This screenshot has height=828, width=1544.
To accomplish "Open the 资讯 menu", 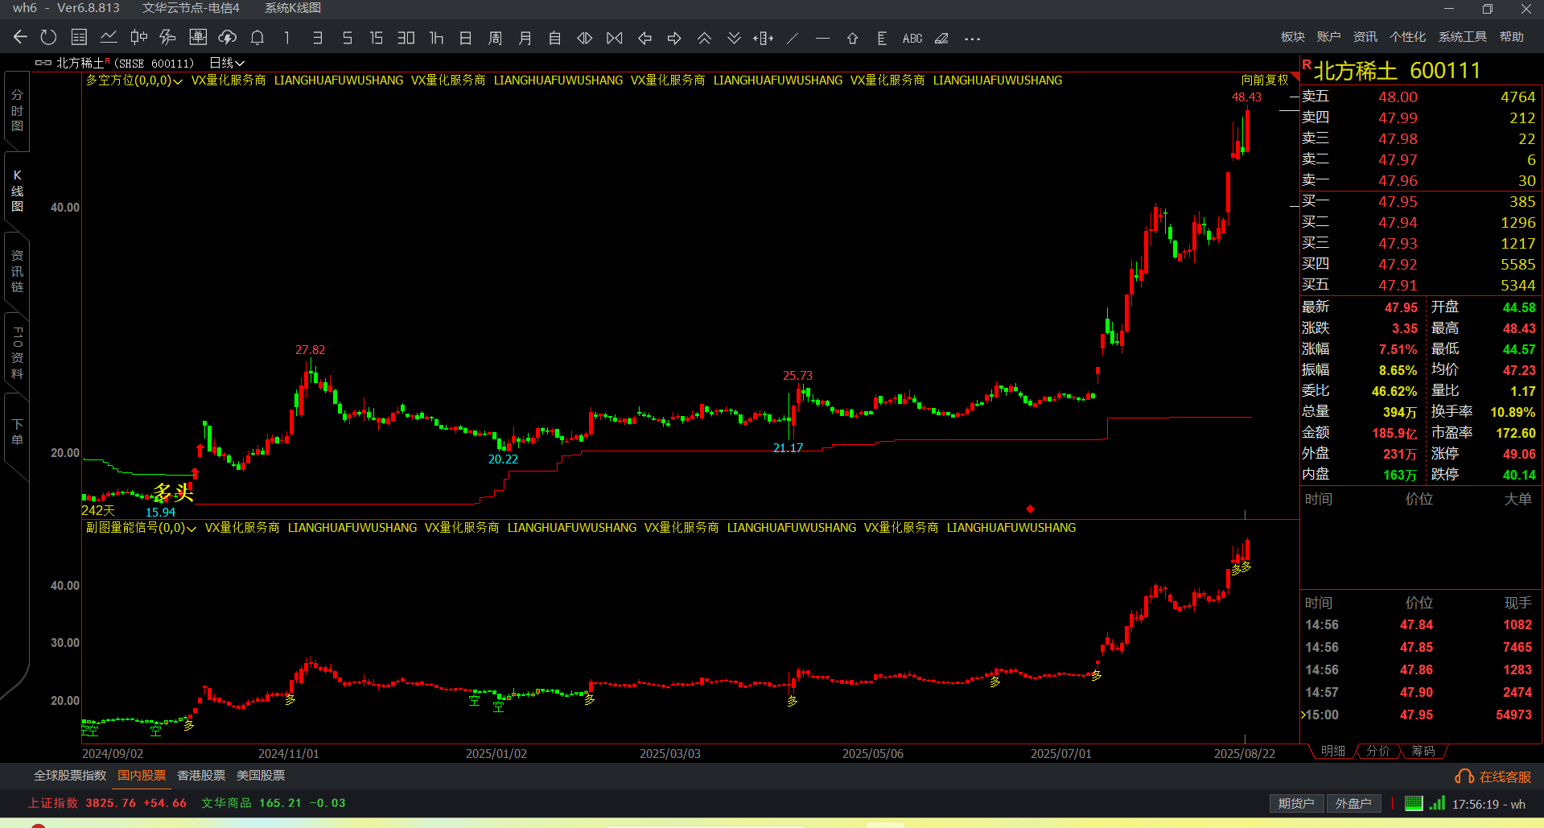I will pos(1365,37).
